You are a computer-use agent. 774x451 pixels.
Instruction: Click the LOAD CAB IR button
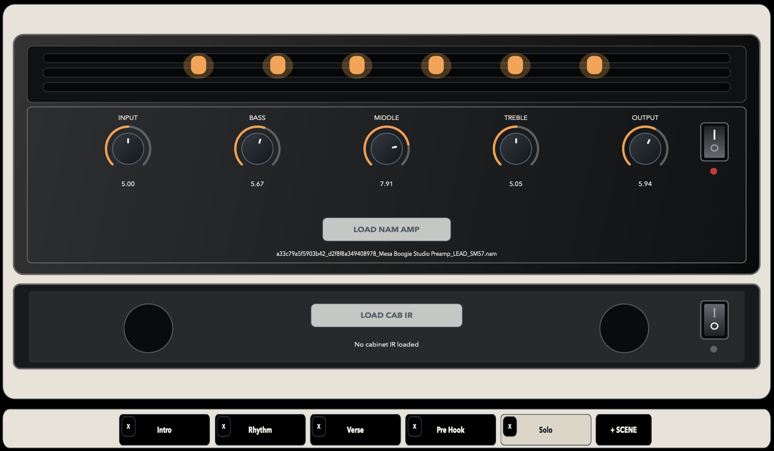[387, 315]
